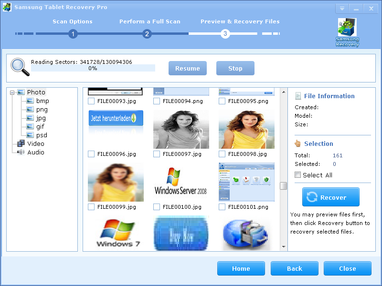Enable the Select All checkbox
The image size is (382, 286).
(x=297, y=174)
